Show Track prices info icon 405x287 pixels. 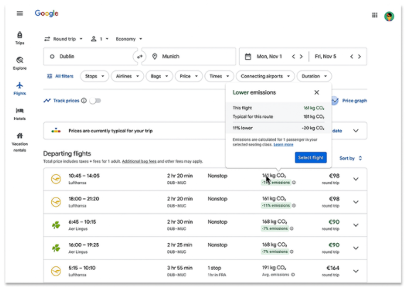pos(84,101)
